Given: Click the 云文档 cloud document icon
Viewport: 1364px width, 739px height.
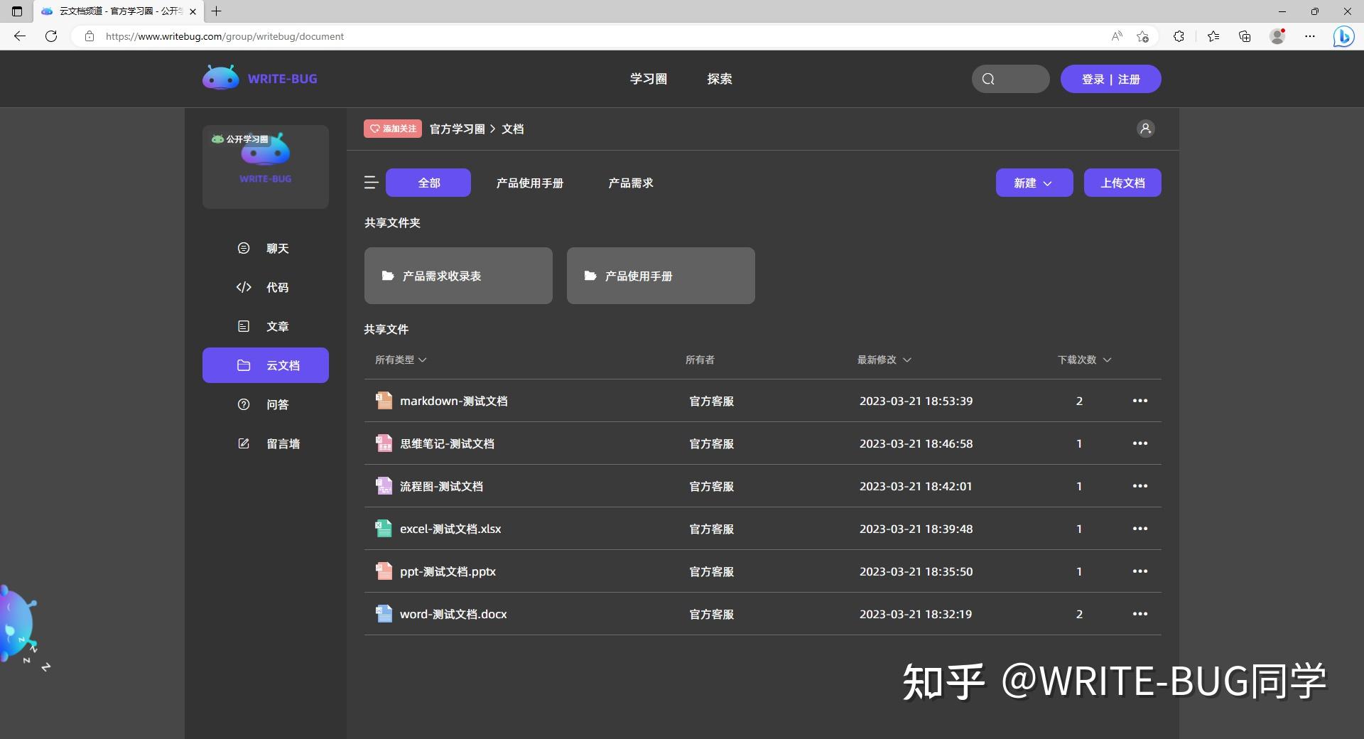Looking at the screenshot, I should click(244, 365).
